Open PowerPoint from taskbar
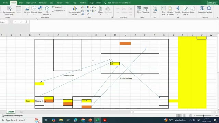This screenshot has height=123, width=219. pyautogui.click(x=90, y=120)
